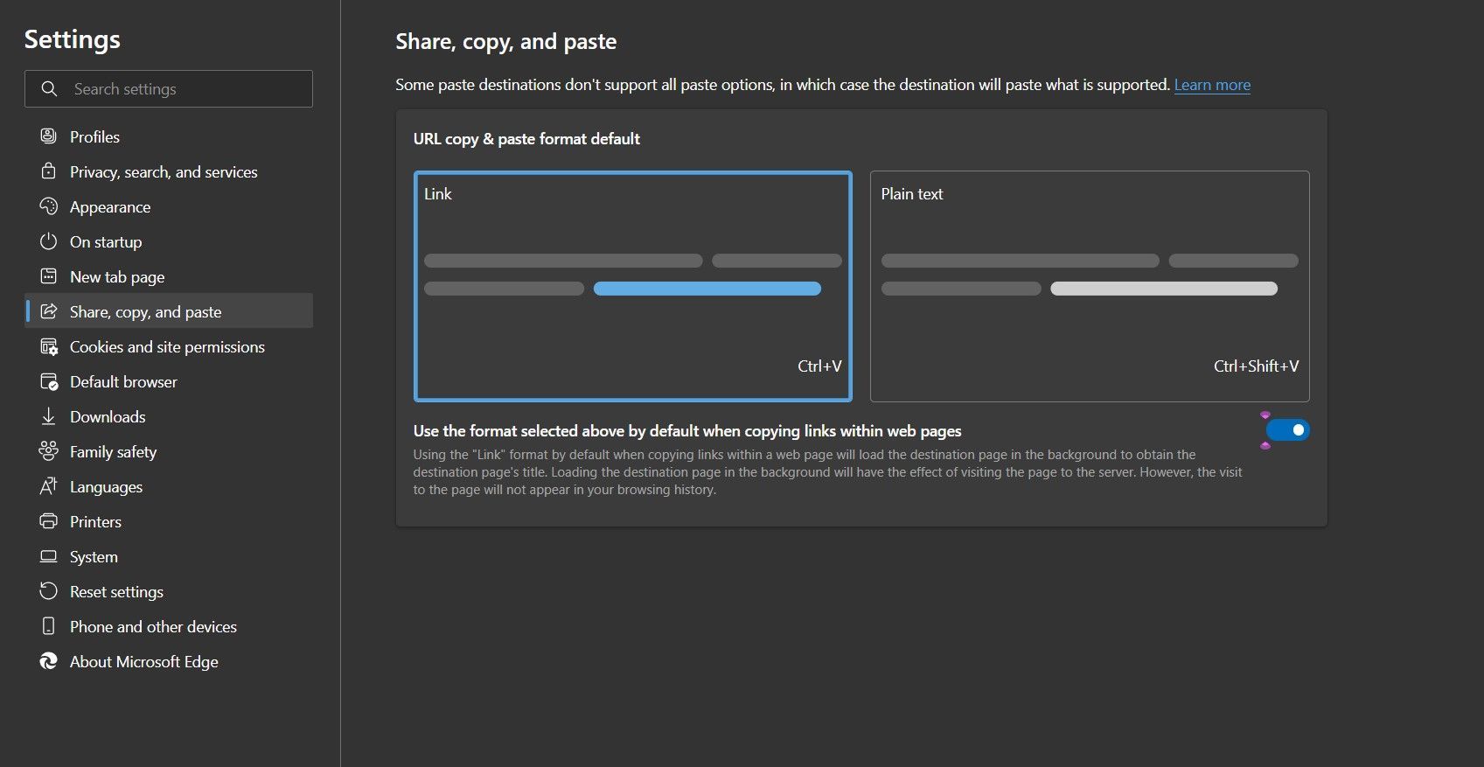Click the Cookies and site permissions icon

[x=48, y=346]
